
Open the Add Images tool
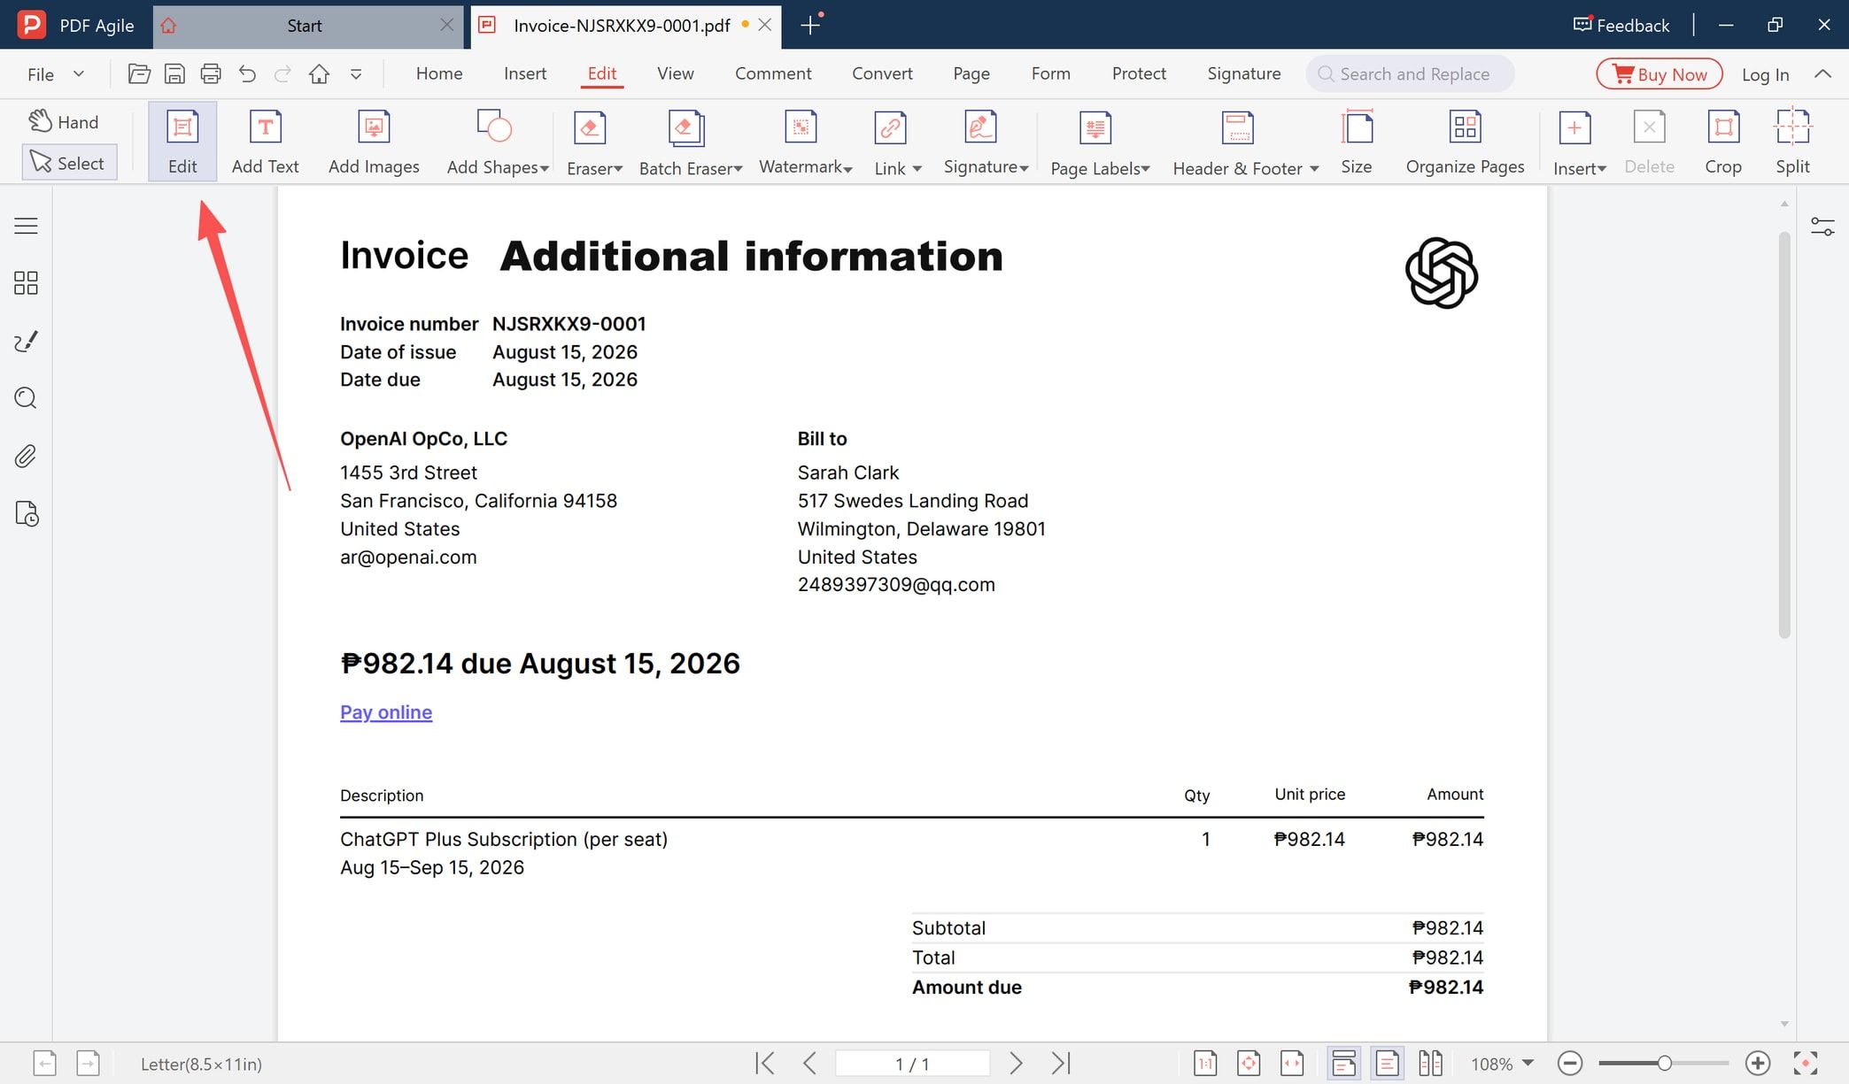tap(374, 142)
